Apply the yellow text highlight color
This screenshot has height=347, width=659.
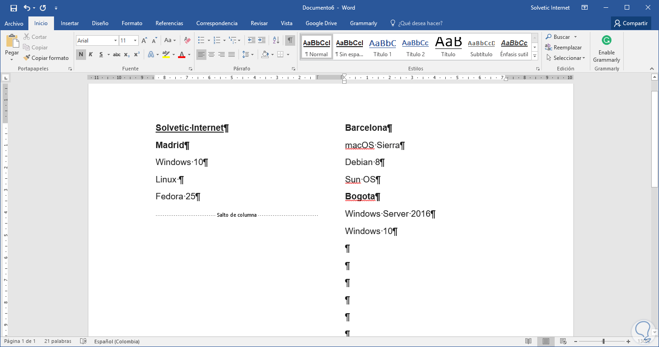166,55
